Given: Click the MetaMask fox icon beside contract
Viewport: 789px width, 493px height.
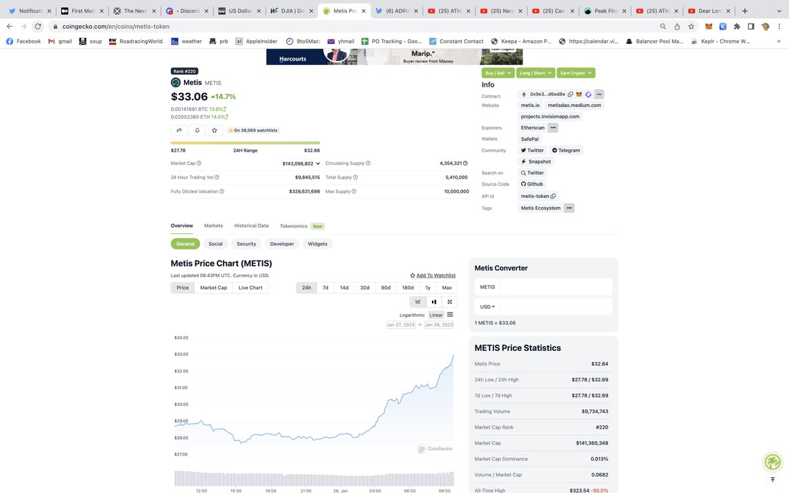Looking at the screenshot, I should pos(579,94).
